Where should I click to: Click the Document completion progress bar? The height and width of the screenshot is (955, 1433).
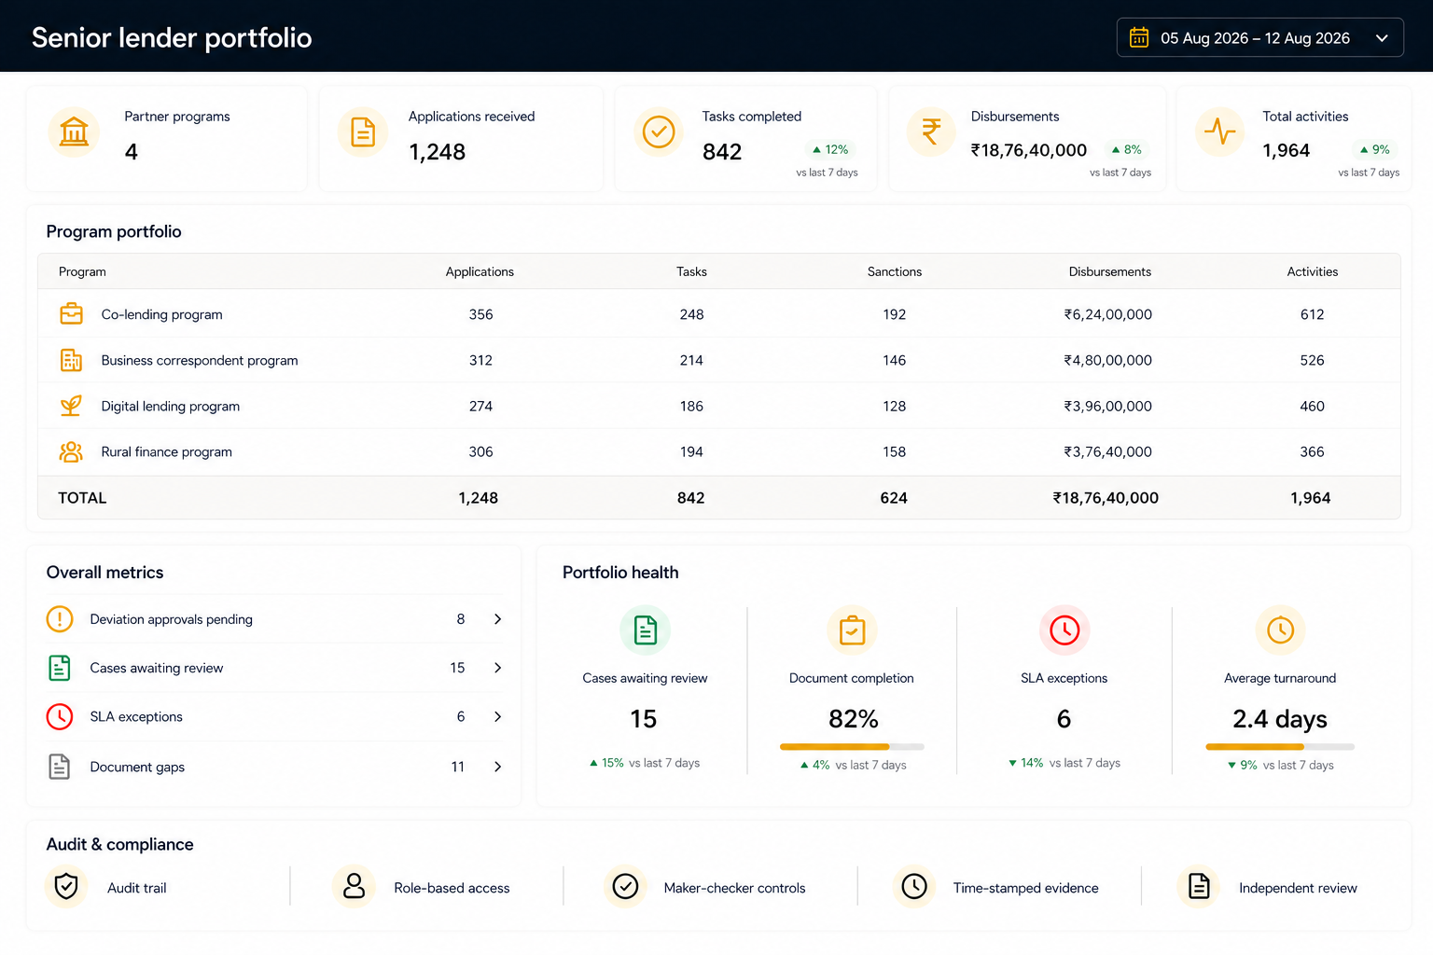(x=852, y=746)
